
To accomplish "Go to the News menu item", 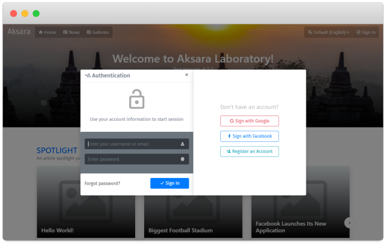I will pos(71,32).
